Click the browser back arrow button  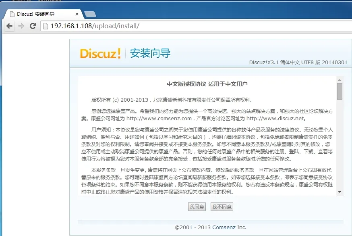pos(9,26)
